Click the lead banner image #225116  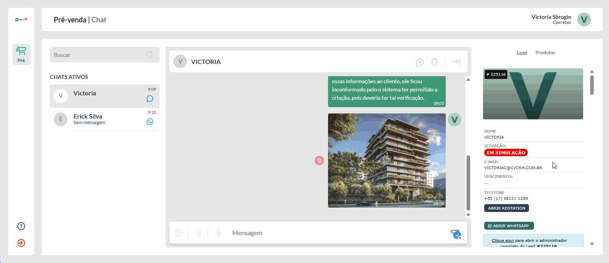click(533, 94)
